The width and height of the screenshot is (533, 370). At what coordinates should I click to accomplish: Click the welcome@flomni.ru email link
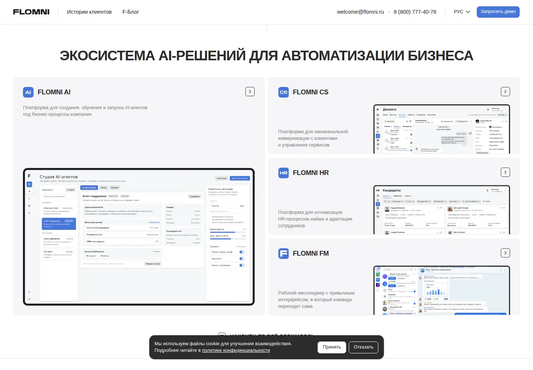point(360,12)
